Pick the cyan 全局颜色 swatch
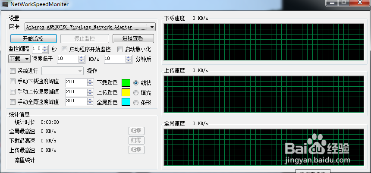This screenshot has width=371, height=173. 126,102
